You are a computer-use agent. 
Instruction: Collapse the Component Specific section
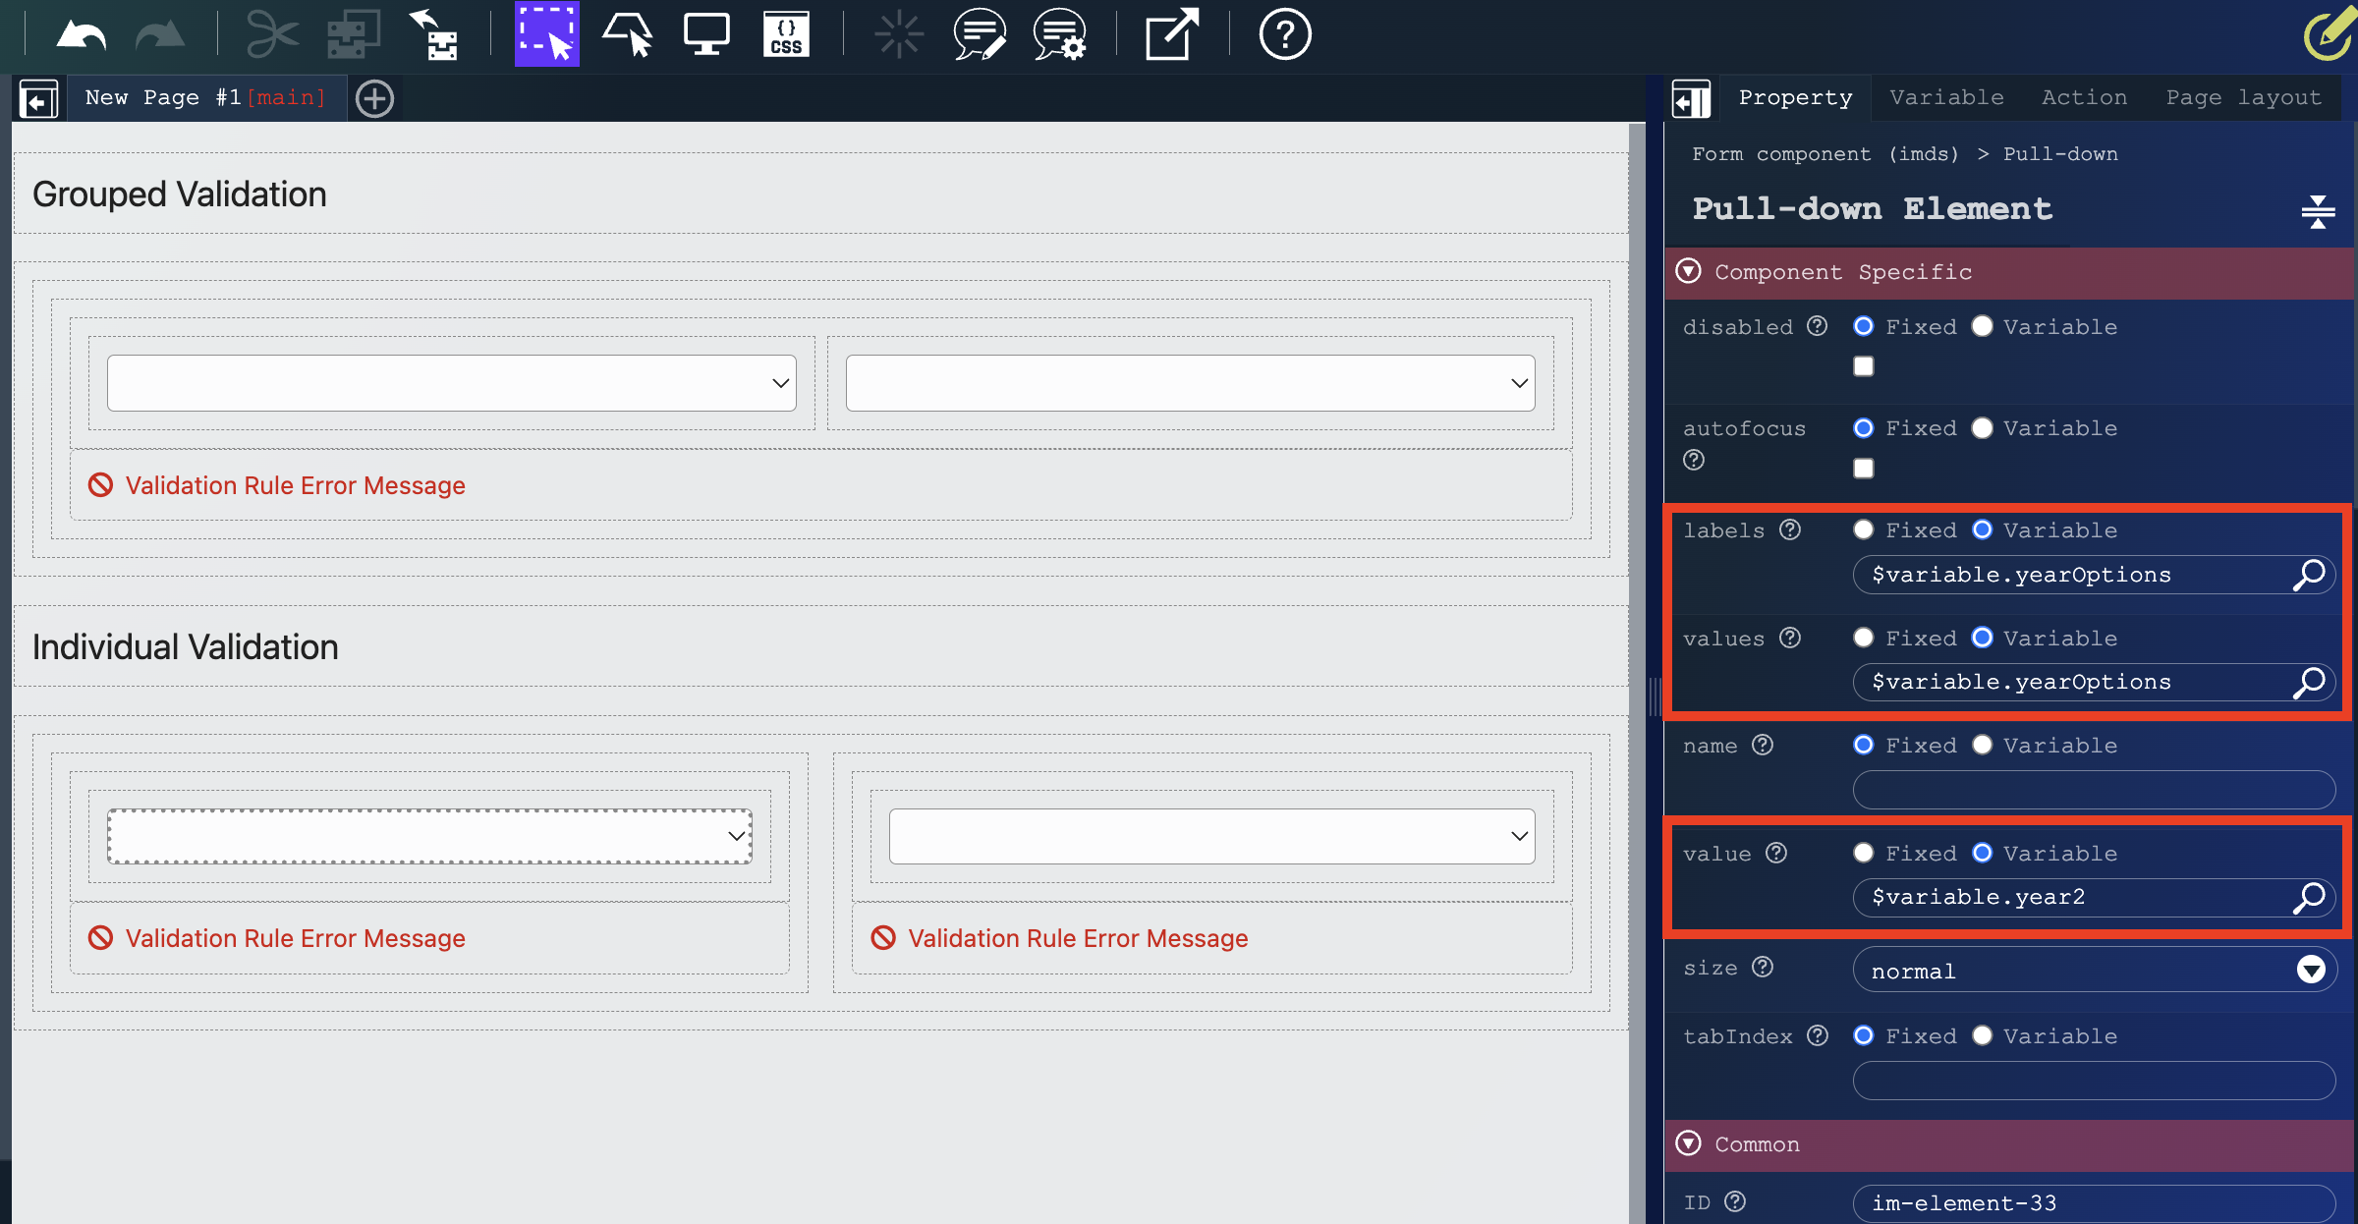(x=1689, y=272)
